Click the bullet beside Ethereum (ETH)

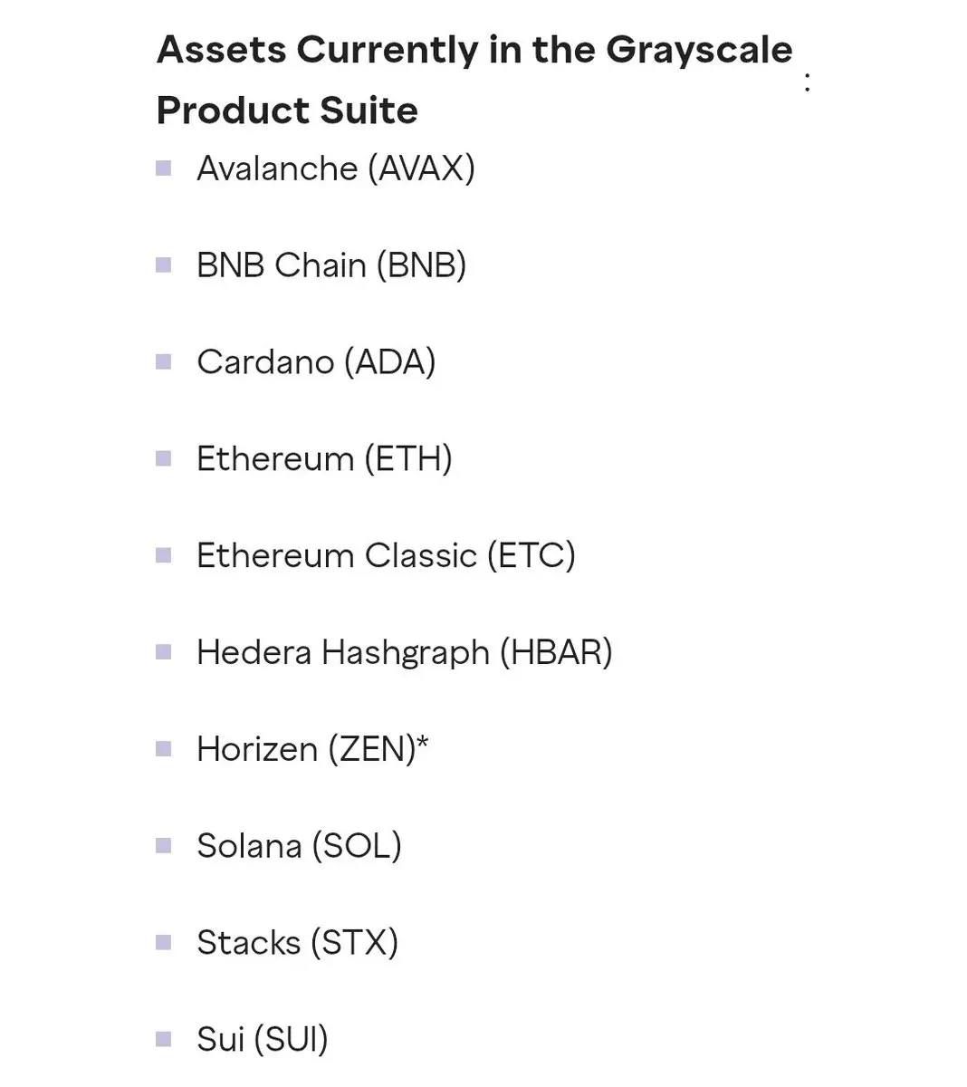tap(164, 458)
